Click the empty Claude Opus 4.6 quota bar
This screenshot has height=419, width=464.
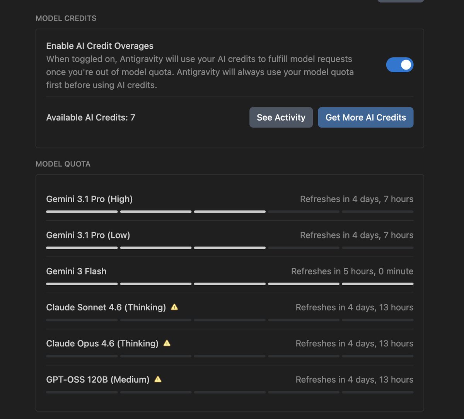pyautogui.click(x=230, y=356)
